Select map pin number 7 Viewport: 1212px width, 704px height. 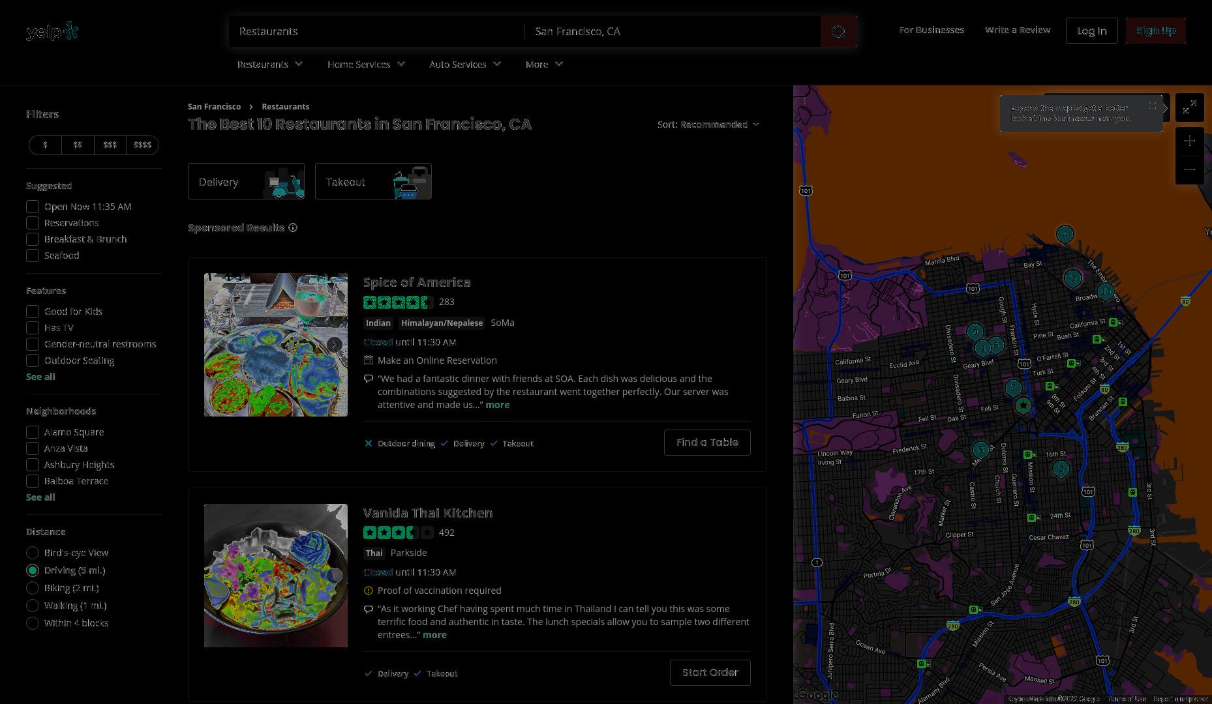1013,389
